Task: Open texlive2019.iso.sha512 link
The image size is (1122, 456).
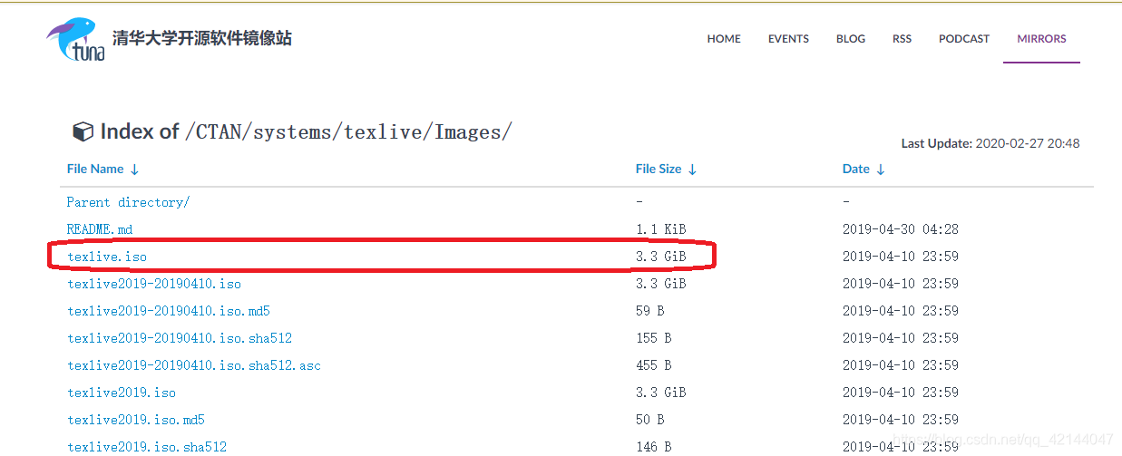Action: pos(146,447)
